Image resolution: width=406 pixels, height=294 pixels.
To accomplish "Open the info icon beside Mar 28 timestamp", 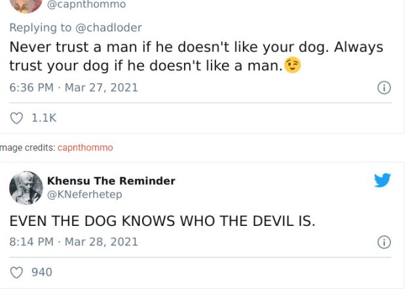I will click(x=384, y=242).
